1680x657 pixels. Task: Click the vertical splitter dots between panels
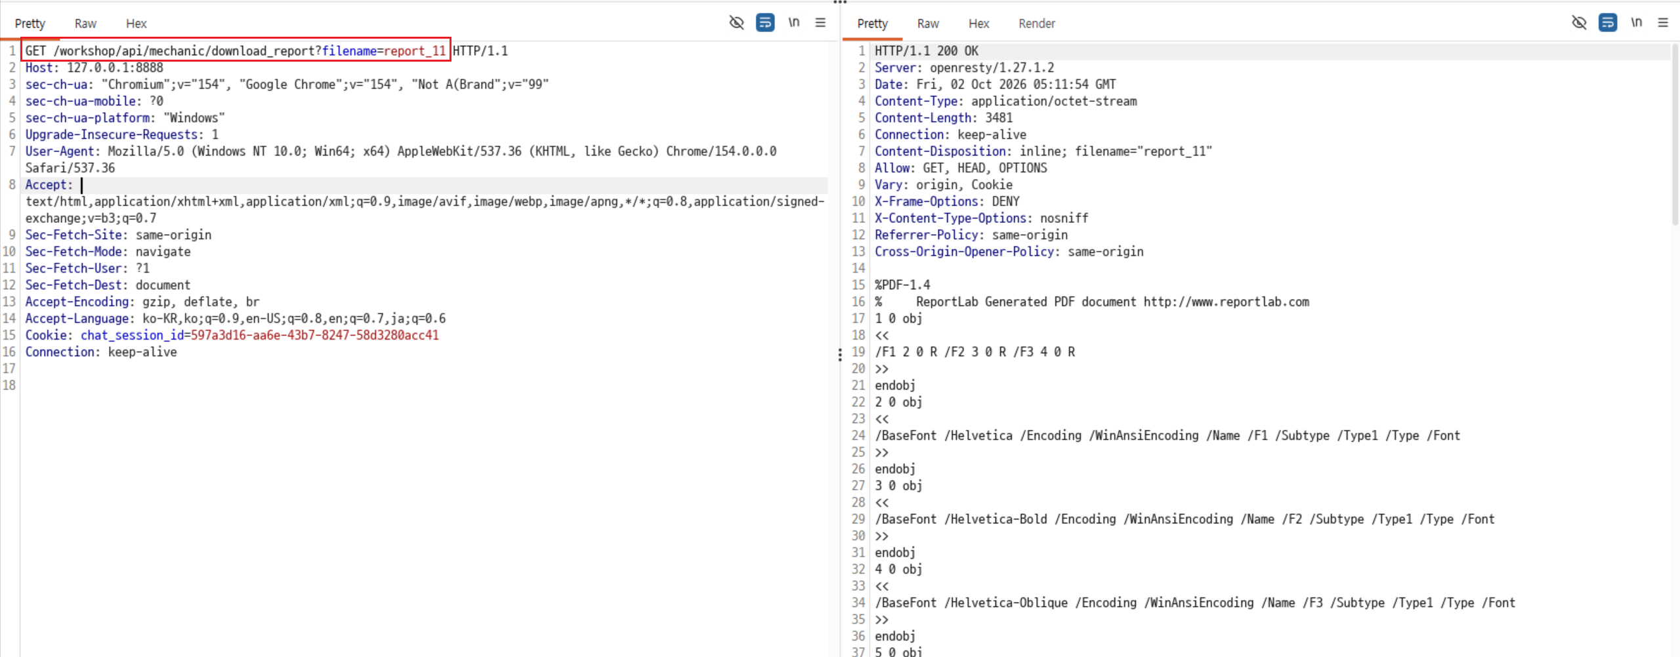pos(840,355)
